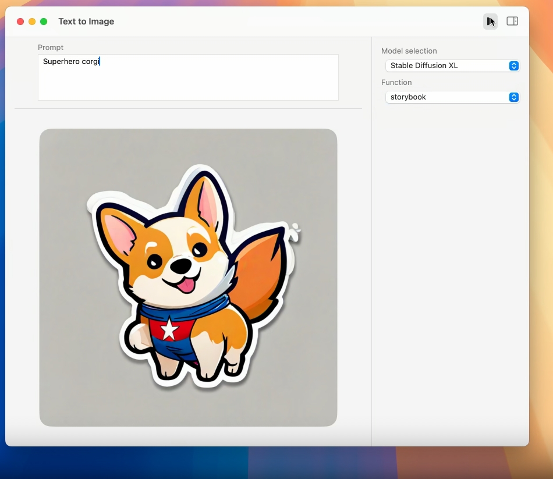Image resolution: width=553 pixels, height=479 pixels.
Task: Open the Model selection dropdown
Action: (452, 66)
